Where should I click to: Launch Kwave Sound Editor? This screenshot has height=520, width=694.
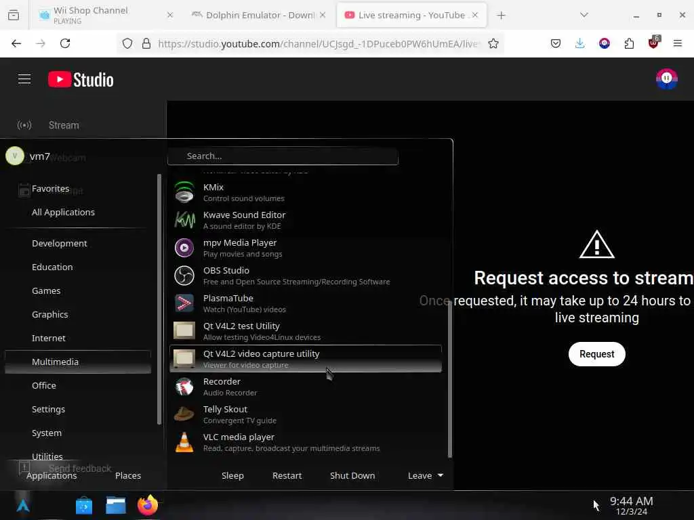point(306,220)
